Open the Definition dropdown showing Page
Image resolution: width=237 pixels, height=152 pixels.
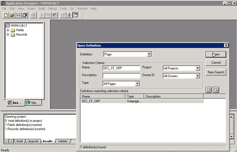pos(149,54)
